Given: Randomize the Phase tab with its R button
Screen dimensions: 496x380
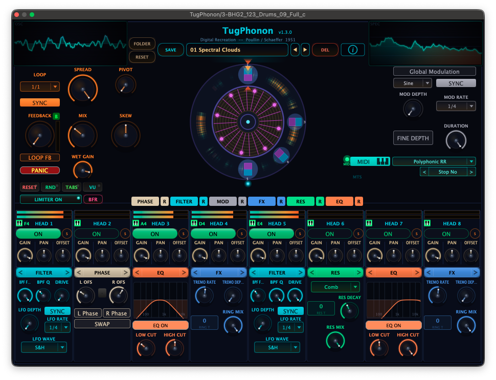Looking at the screenshot, I should click(x=165, y=202).
